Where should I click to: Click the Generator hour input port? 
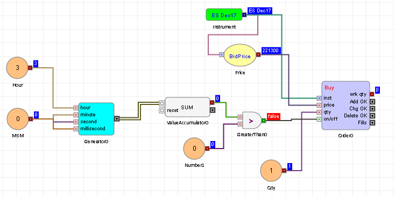pos(76,108)
